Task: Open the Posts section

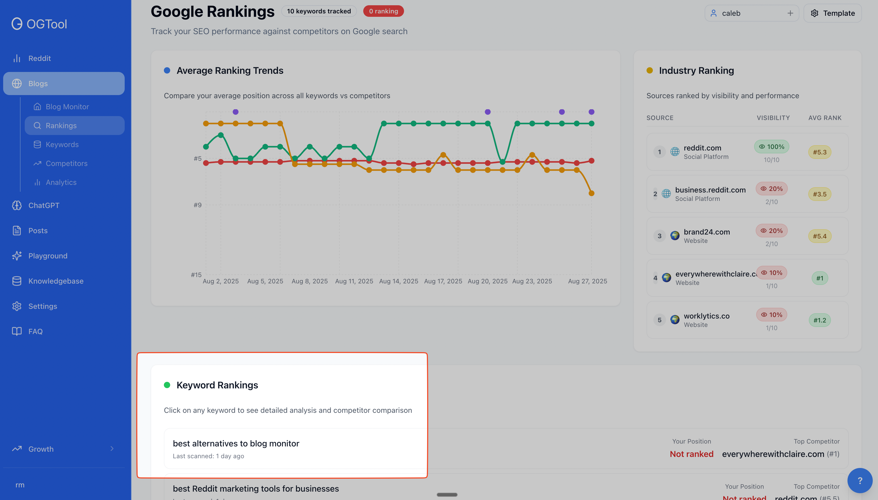Action: 64,230
